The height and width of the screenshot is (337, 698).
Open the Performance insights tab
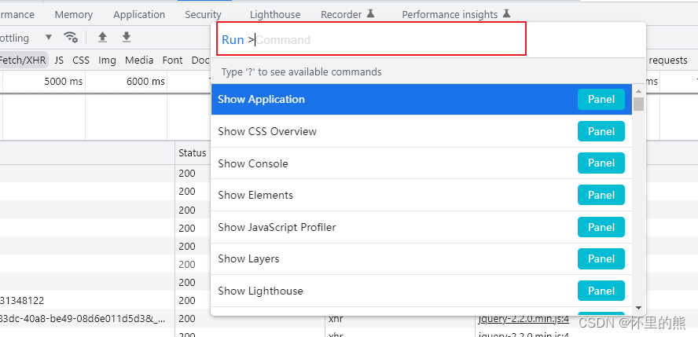point(450,15)
